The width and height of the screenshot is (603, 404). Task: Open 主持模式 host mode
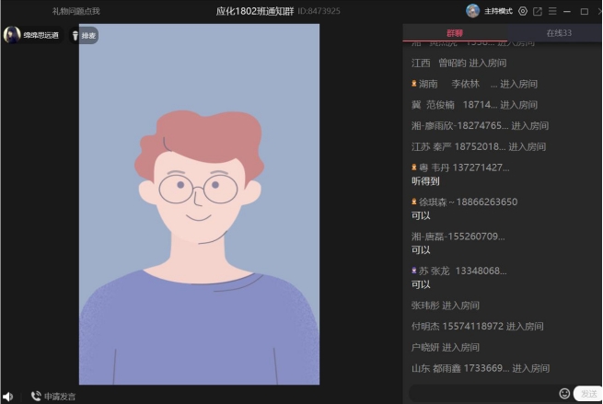click(x=498, y=11)
